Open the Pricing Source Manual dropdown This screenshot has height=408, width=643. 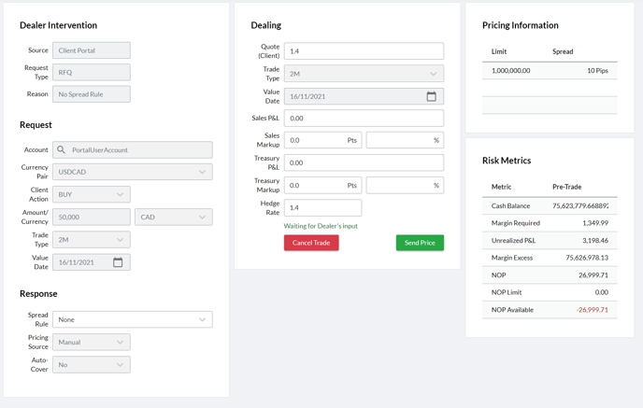coord(92,342)
